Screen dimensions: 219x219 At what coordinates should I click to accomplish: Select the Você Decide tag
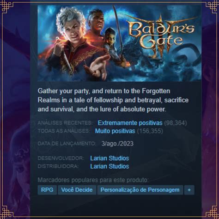pyautogui.click(x=77, y=190)
